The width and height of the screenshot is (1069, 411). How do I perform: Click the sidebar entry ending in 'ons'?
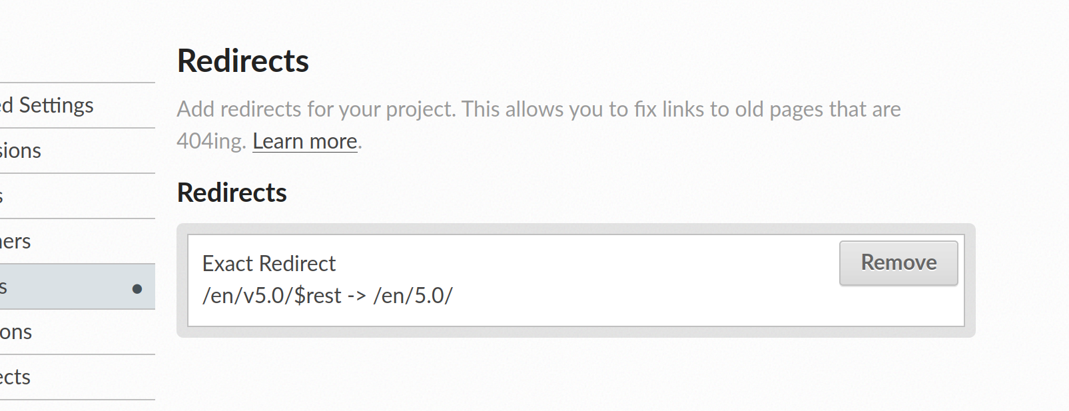[16, 331]
